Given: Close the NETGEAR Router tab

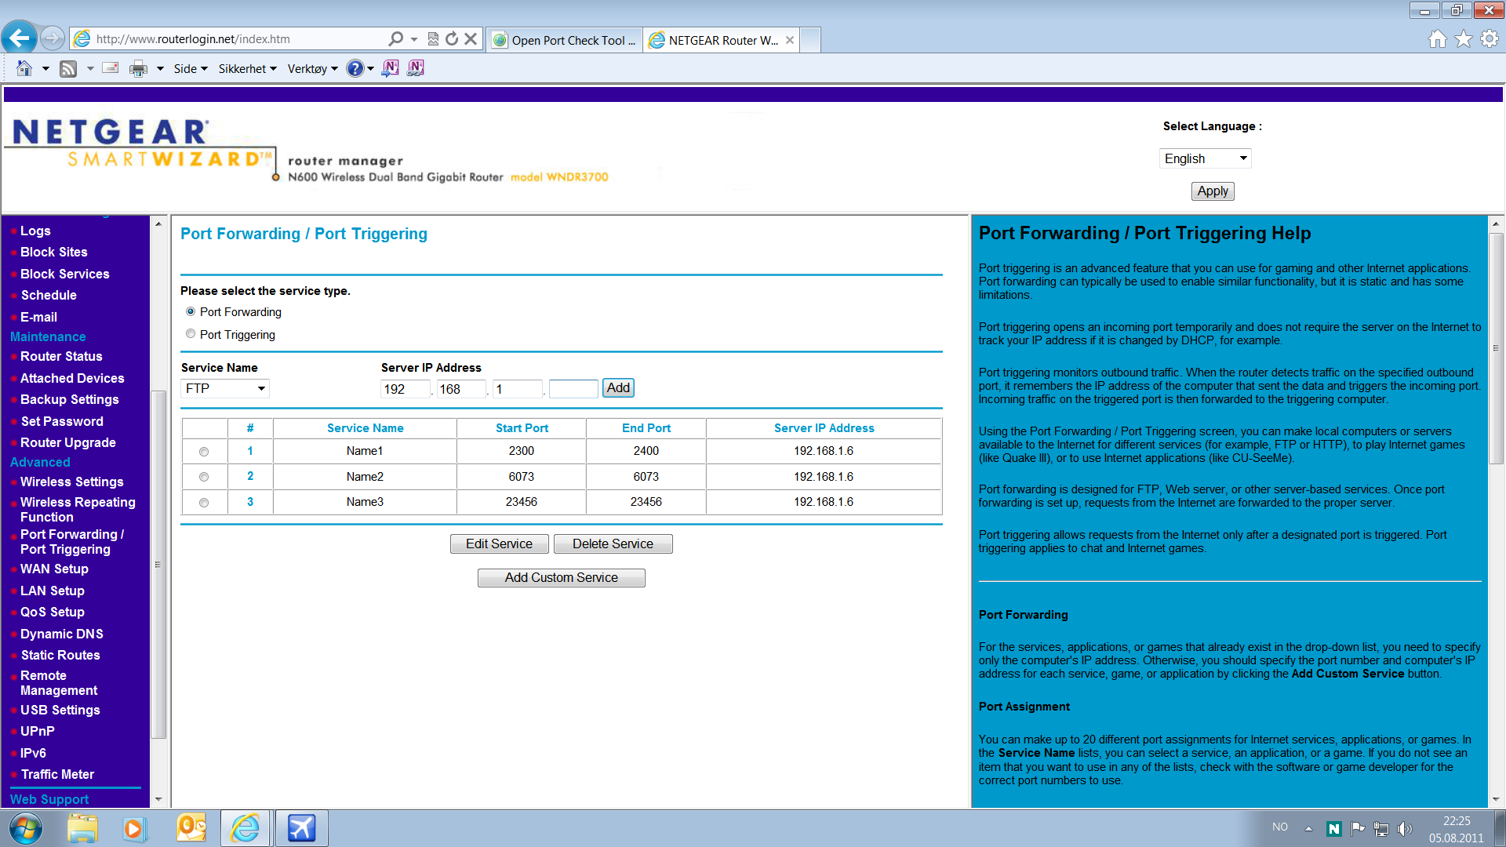Looking at the screenshot, I should (790, 40).
